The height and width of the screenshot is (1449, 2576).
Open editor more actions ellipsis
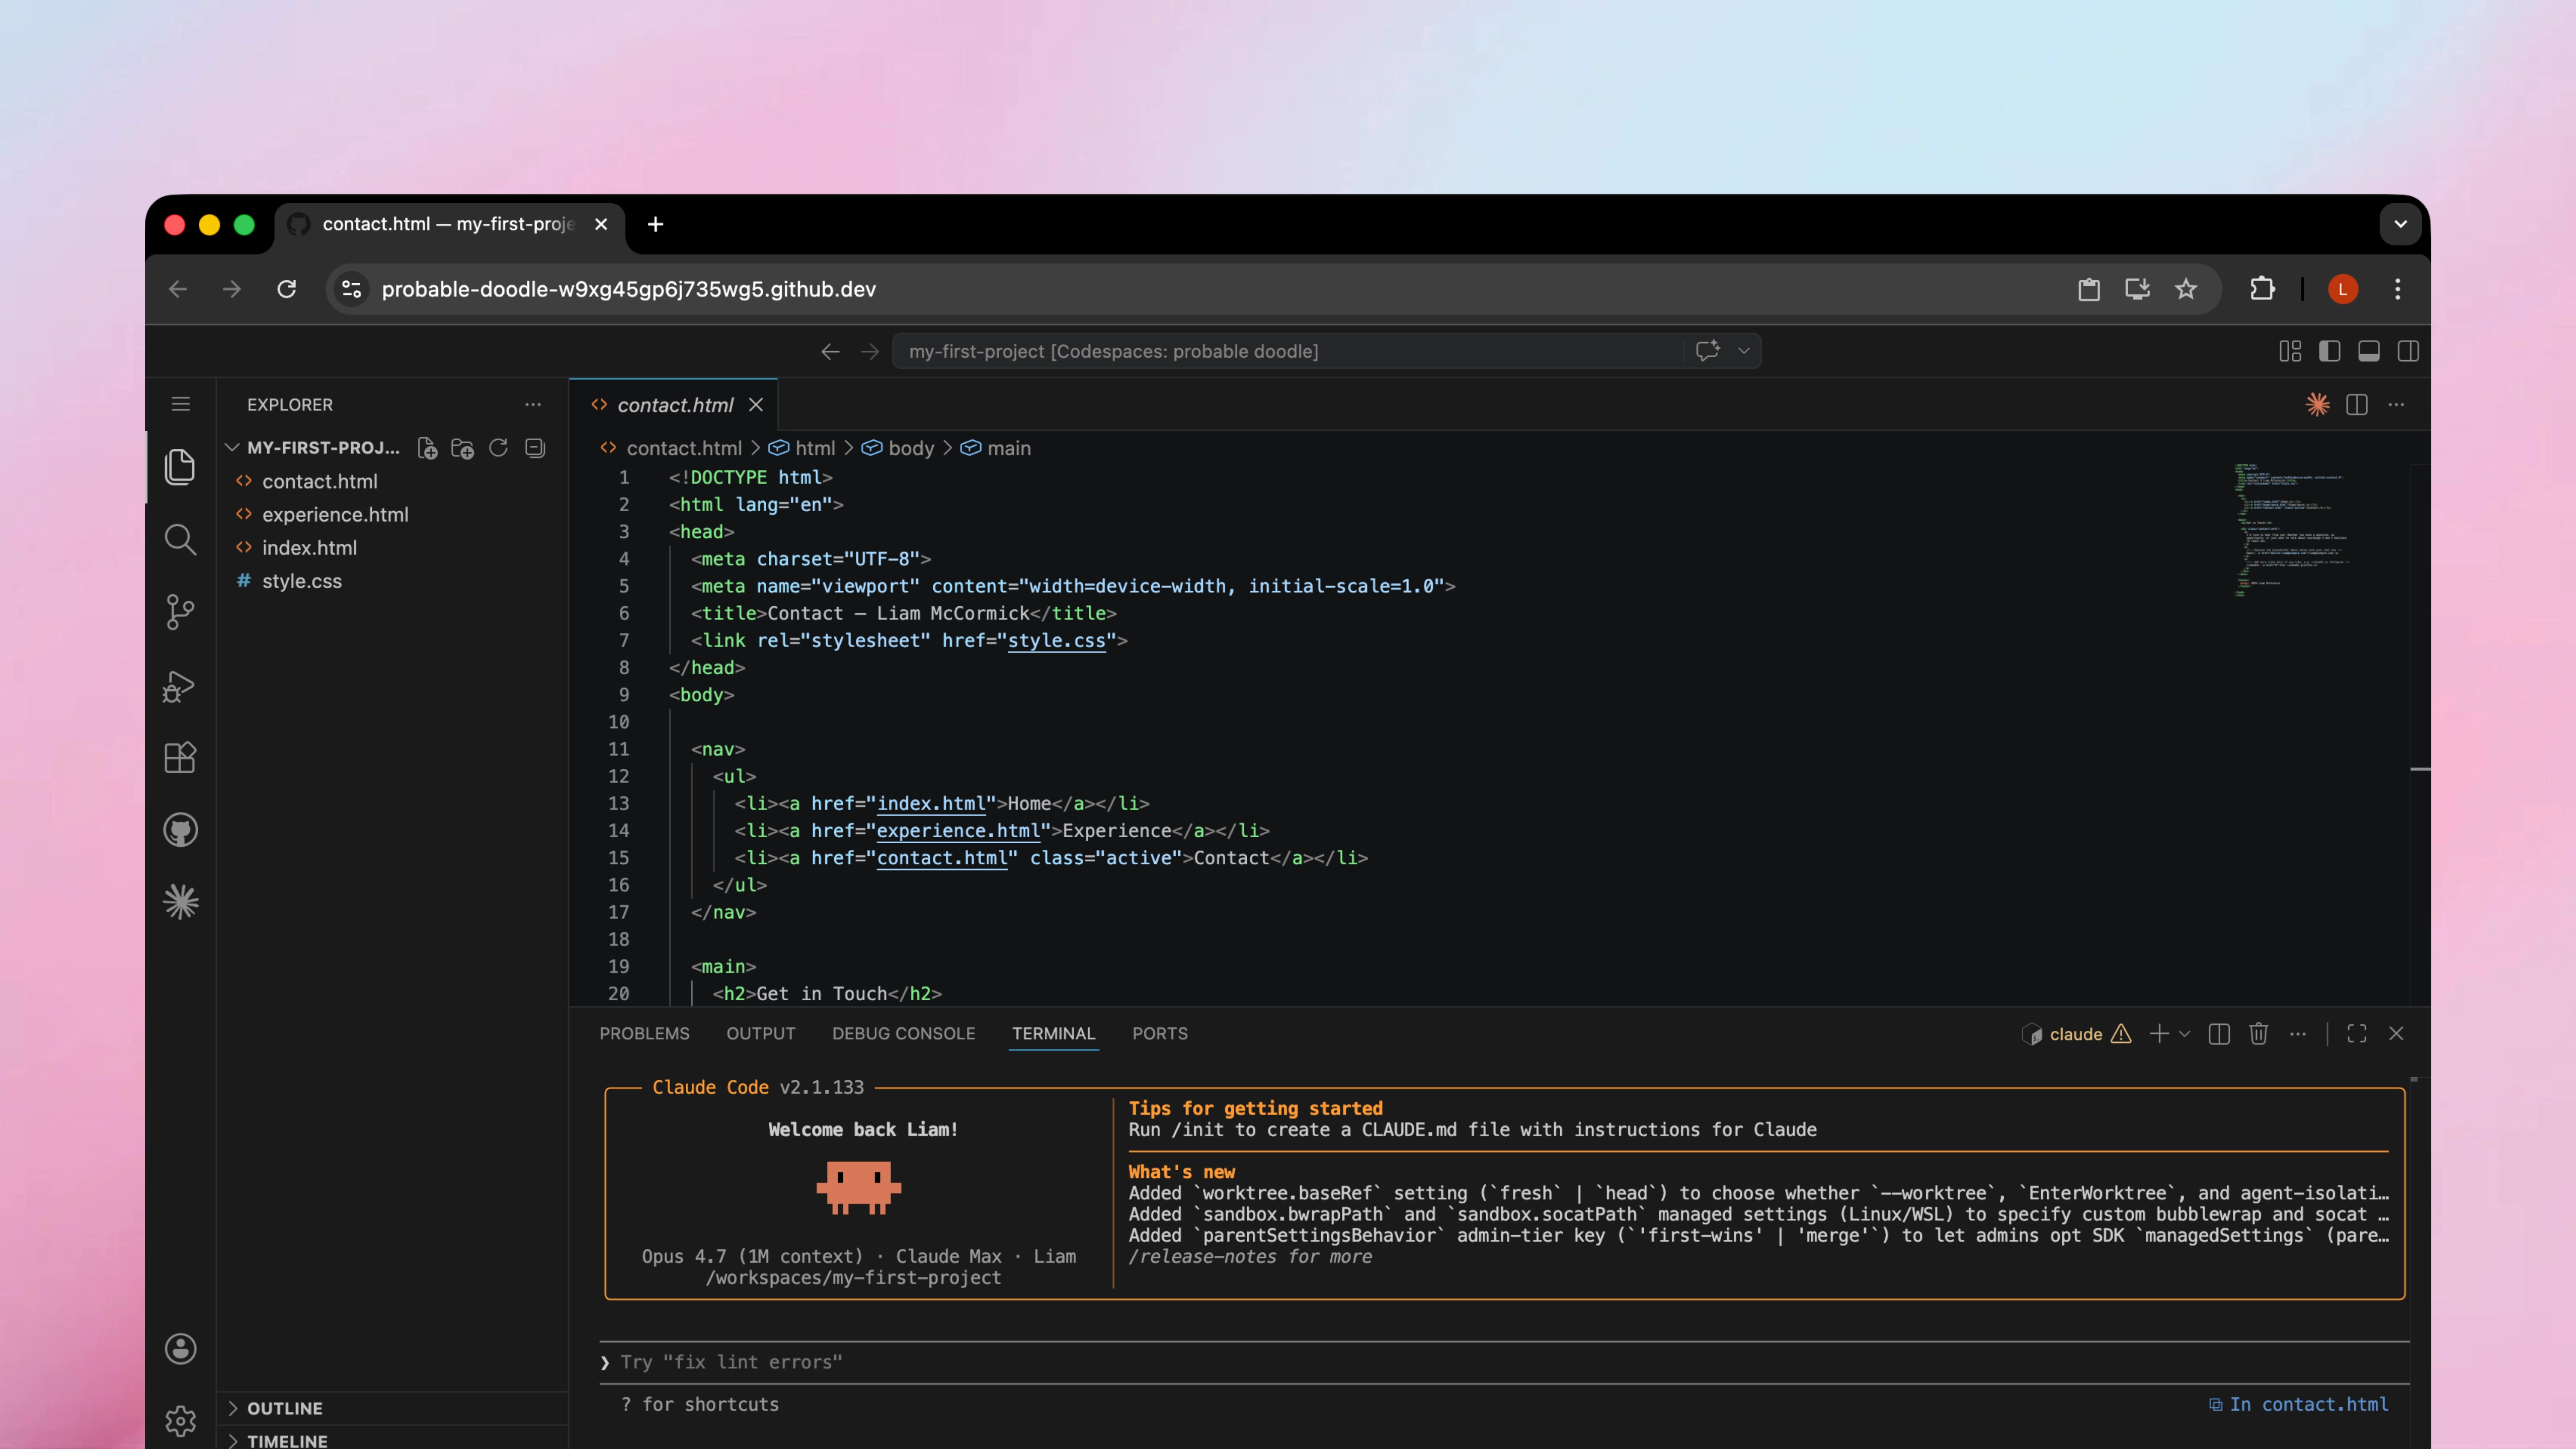click(2396, 404)
